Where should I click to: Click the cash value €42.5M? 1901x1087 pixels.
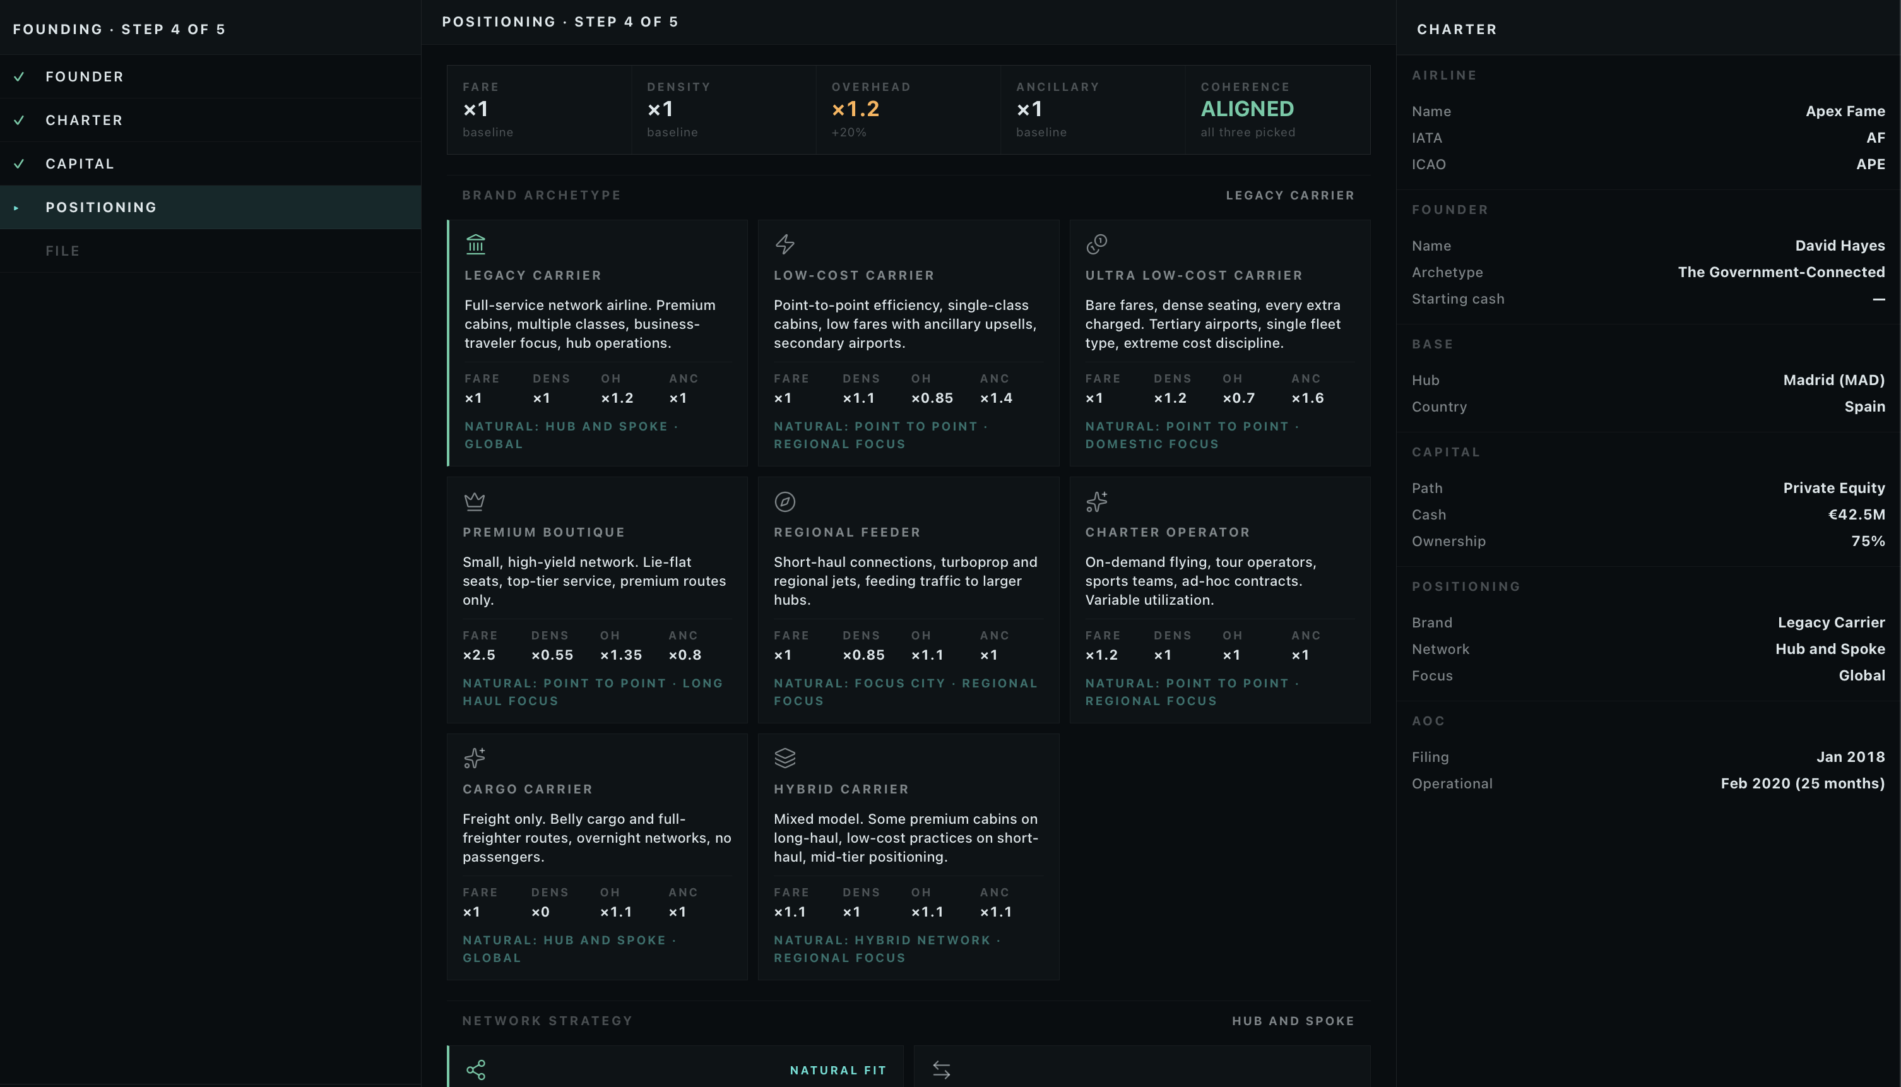pyautogui.click(x=1857, y=514)
